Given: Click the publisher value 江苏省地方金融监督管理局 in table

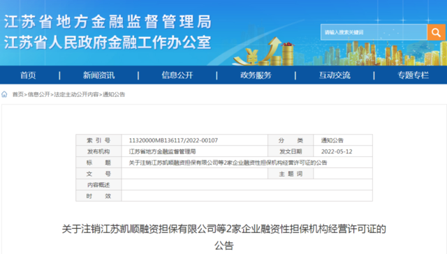Looking at the screenshot, I should coord(162,151).
